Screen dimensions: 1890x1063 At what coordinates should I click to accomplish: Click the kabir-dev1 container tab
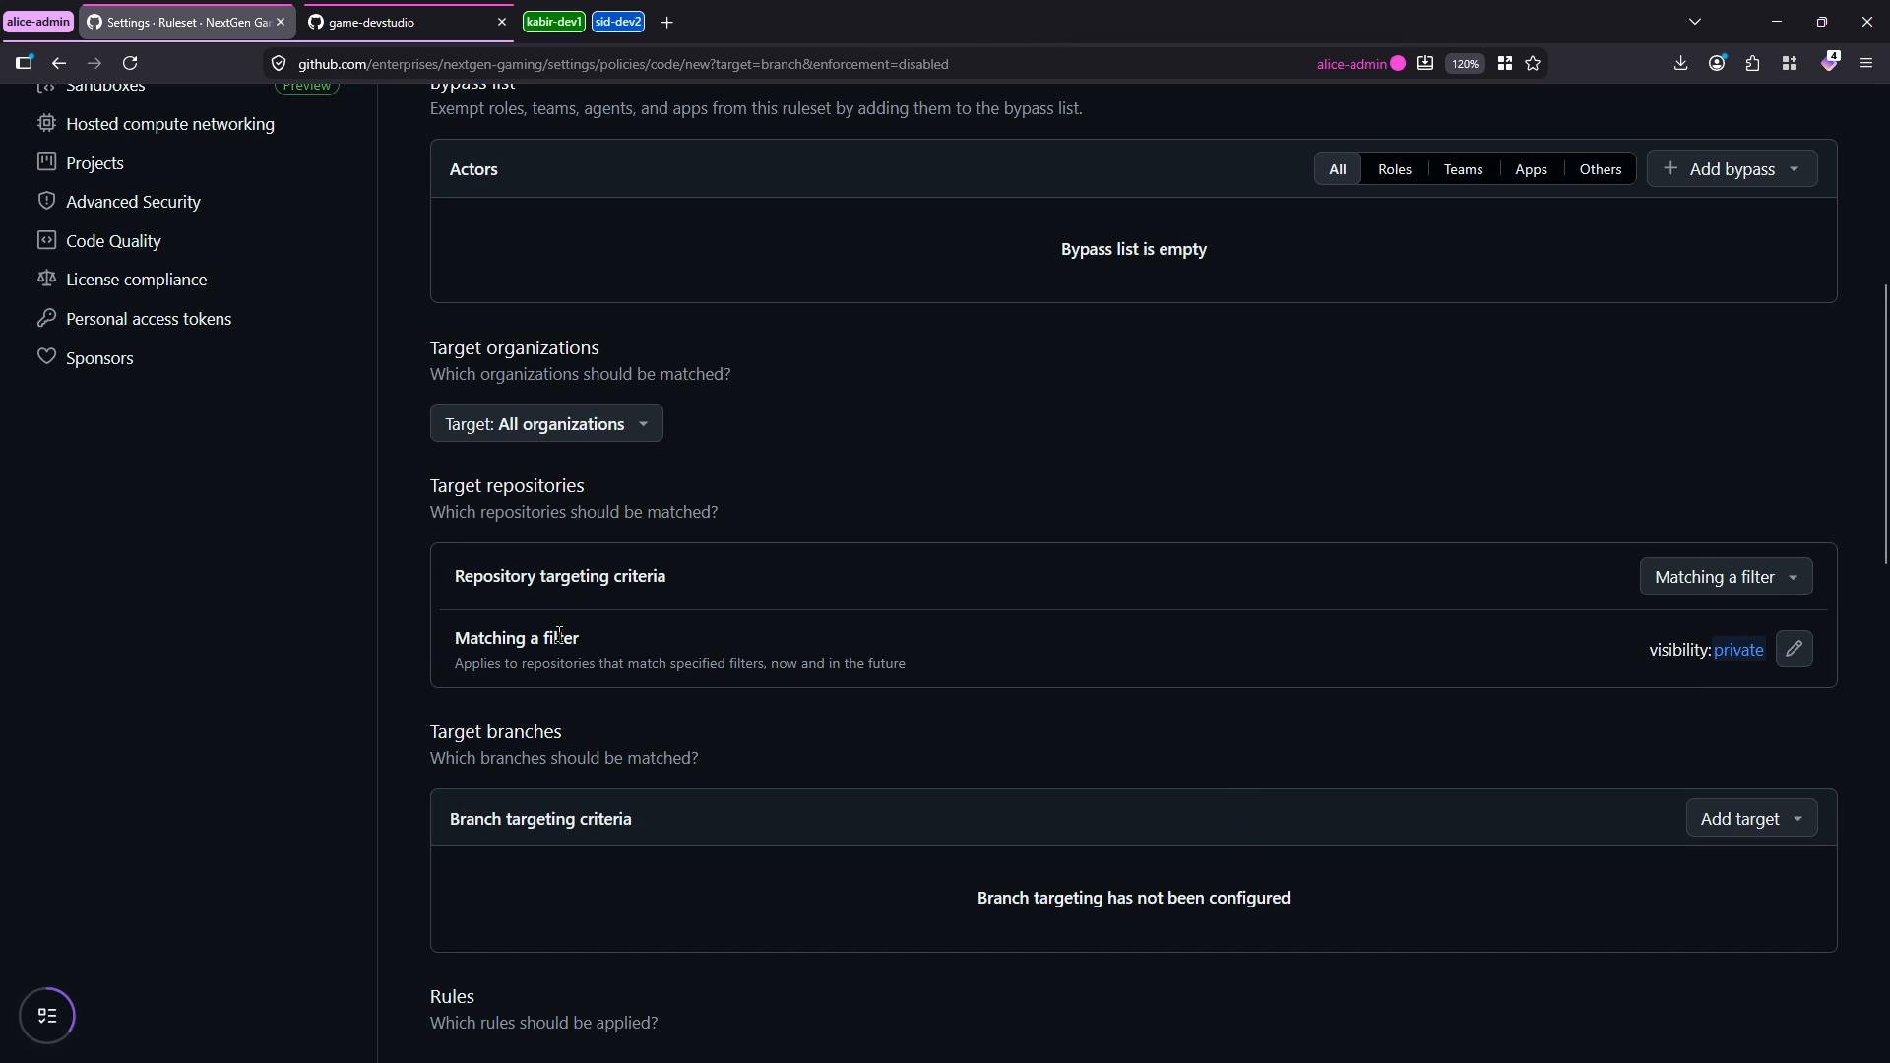pos(554,22)
